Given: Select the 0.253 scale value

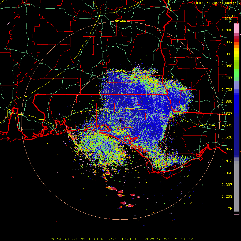Looking at the screenshot, I should coord(227,197).
